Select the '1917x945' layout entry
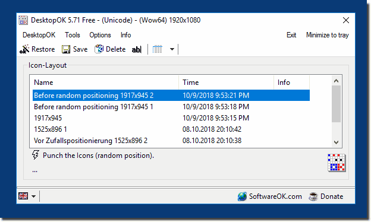 click(x=171, y=118)
